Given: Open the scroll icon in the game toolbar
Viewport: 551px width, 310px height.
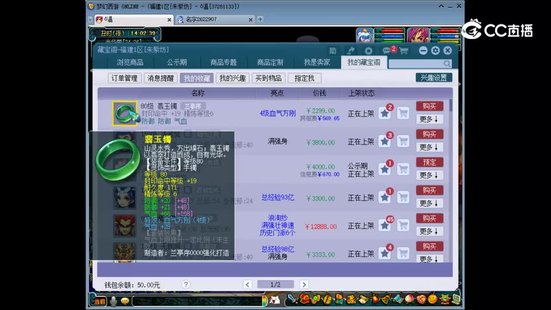Looking at the screenshot, I should click(364, 299).
